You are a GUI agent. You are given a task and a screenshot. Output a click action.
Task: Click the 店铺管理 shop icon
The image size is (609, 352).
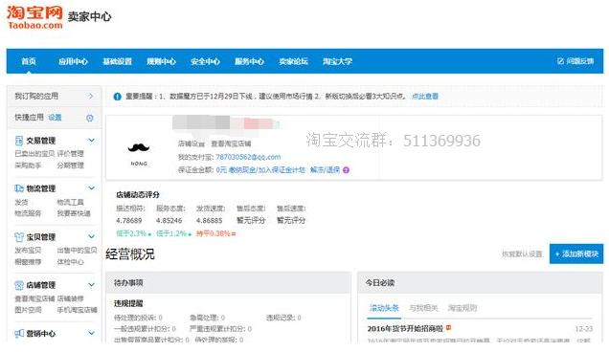point(18,285)
